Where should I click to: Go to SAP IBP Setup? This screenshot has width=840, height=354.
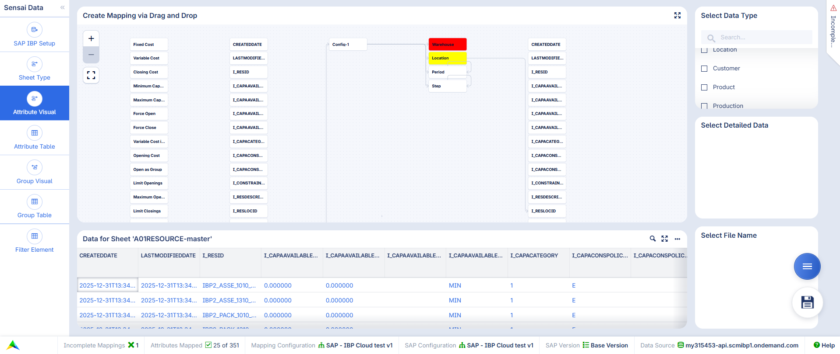click(x=35, y=35)
